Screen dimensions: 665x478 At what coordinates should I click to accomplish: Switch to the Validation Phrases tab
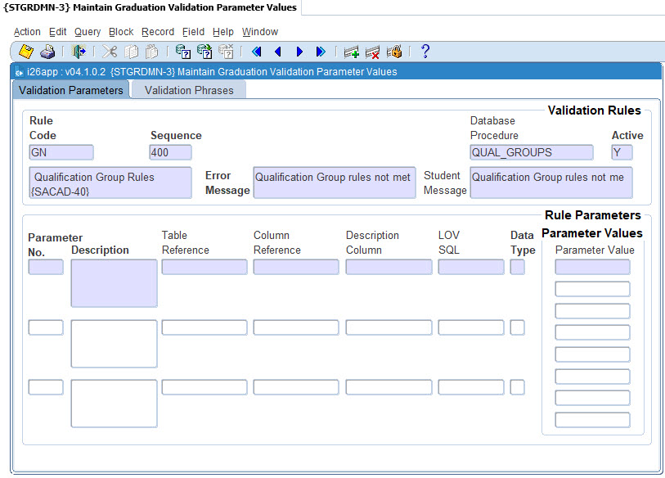(x=189, y=90)
